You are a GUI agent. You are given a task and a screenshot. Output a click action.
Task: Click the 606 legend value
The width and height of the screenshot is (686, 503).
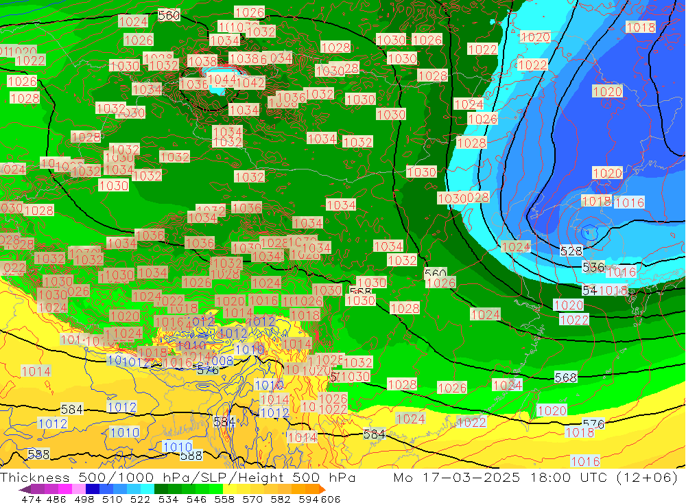click(331, 499)
